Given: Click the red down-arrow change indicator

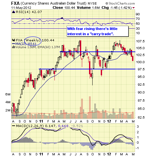Looking at the screenshot, I should [134, 8].
